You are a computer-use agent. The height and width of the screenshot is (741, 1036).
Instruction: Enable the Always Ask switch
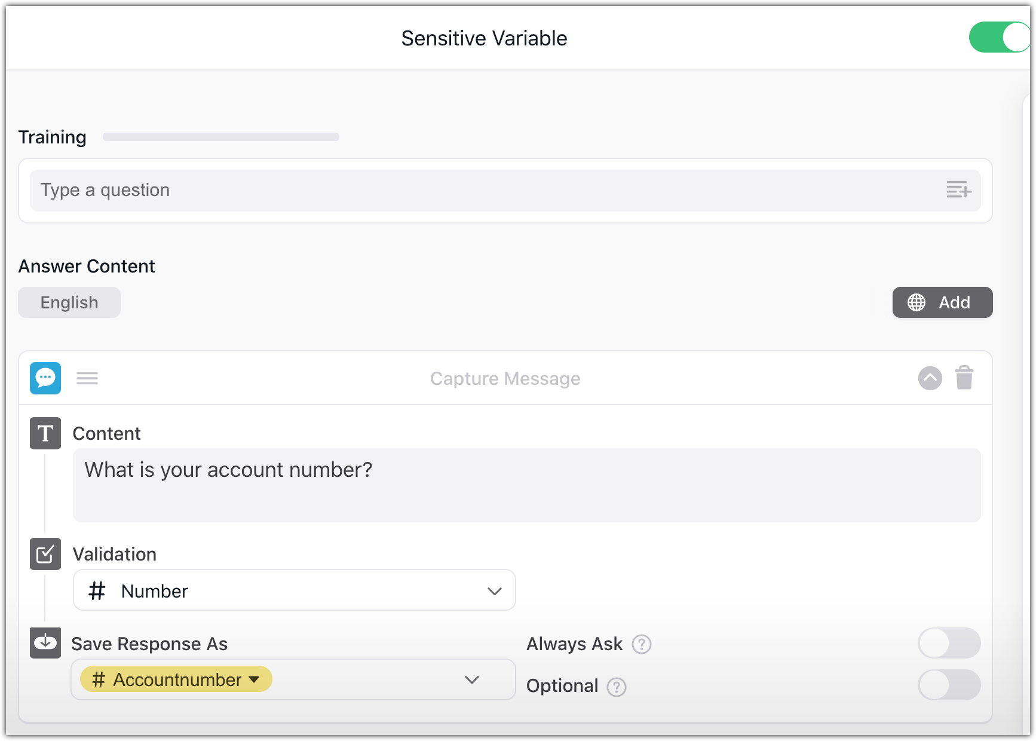pyautogui.click(x=949, y=644)
